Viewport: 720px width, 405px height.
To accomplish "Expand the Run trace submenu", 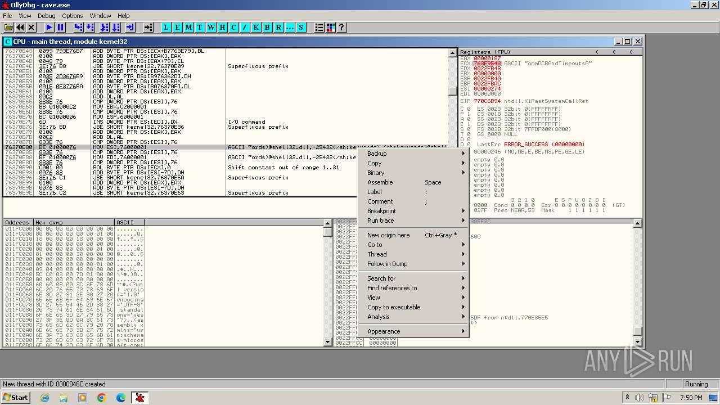I will click(413, 220).
